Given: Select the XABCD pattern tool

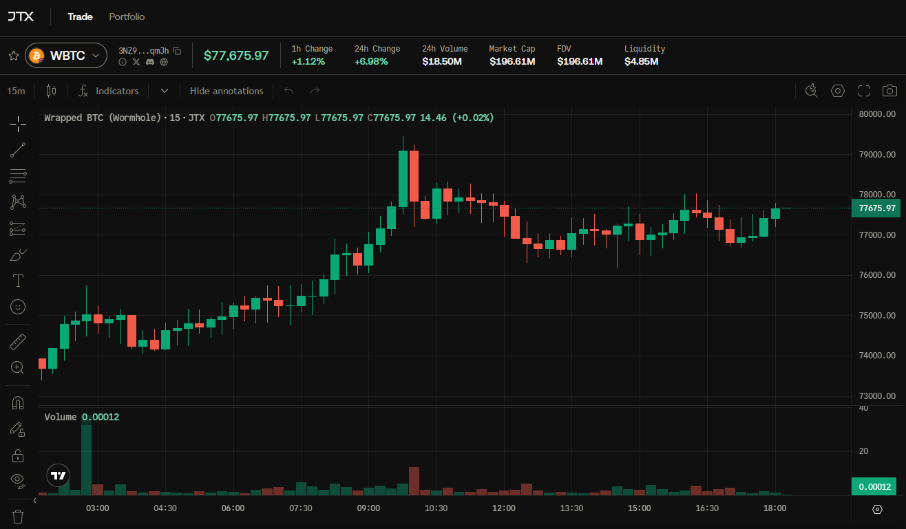Looking at the screenshot, I should click(x=18, y=202).
